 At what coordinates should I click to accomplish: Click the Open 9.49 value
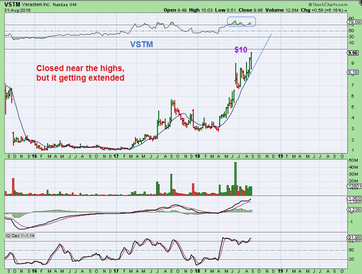pyautogui.click(x=175, y=10)
